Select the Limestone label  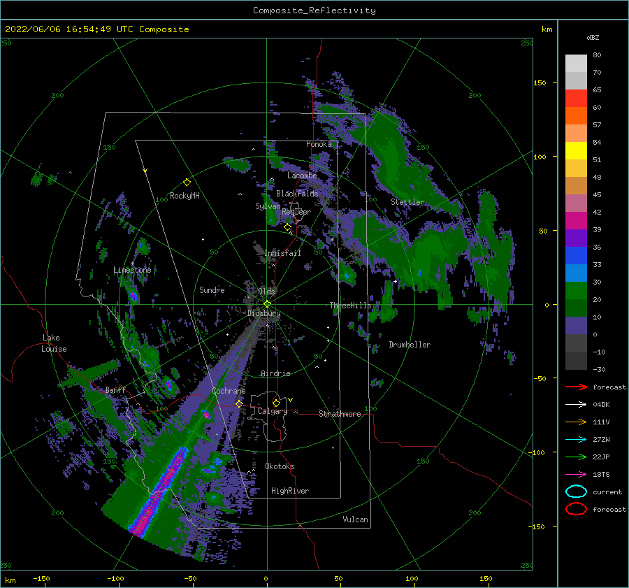(132, 270)
